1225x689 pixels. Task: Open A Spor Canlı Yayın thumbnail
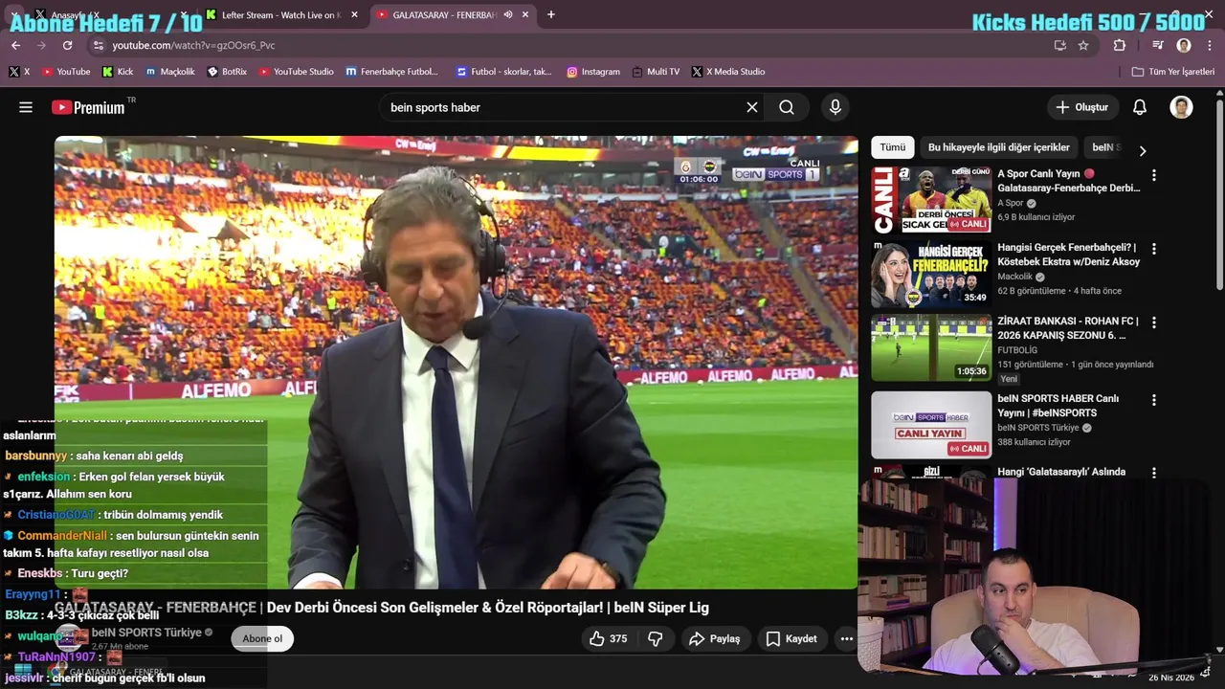click(931, 200)
